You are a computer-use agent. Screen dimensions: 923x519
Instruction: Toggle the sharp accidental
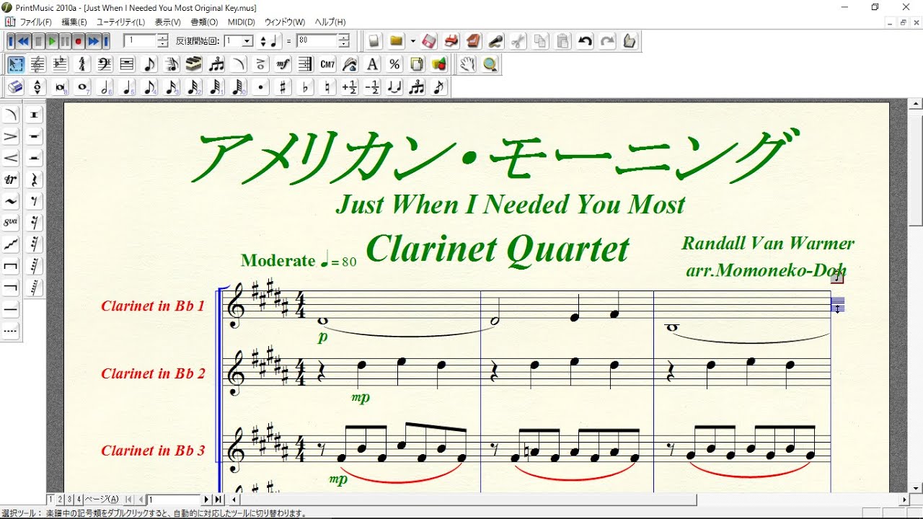point(283,87)
